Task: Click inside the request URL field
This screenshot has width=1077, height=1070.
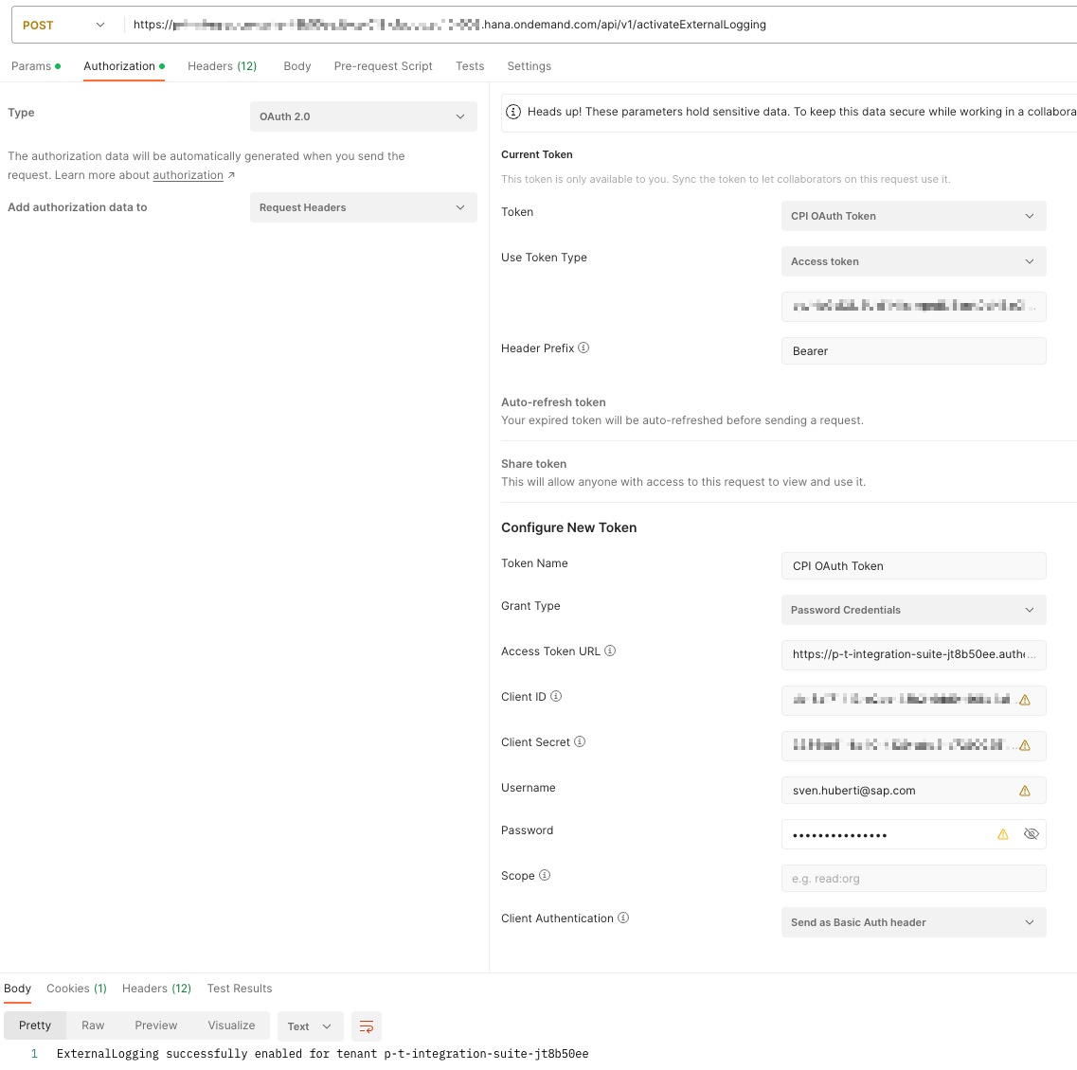Action: click(x=568, y=26)
